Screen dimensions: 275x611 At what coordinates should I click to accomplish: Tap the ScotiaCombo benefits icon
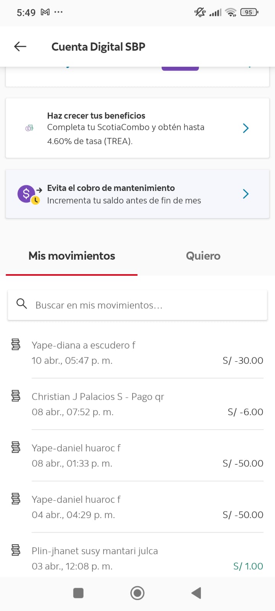29,128
